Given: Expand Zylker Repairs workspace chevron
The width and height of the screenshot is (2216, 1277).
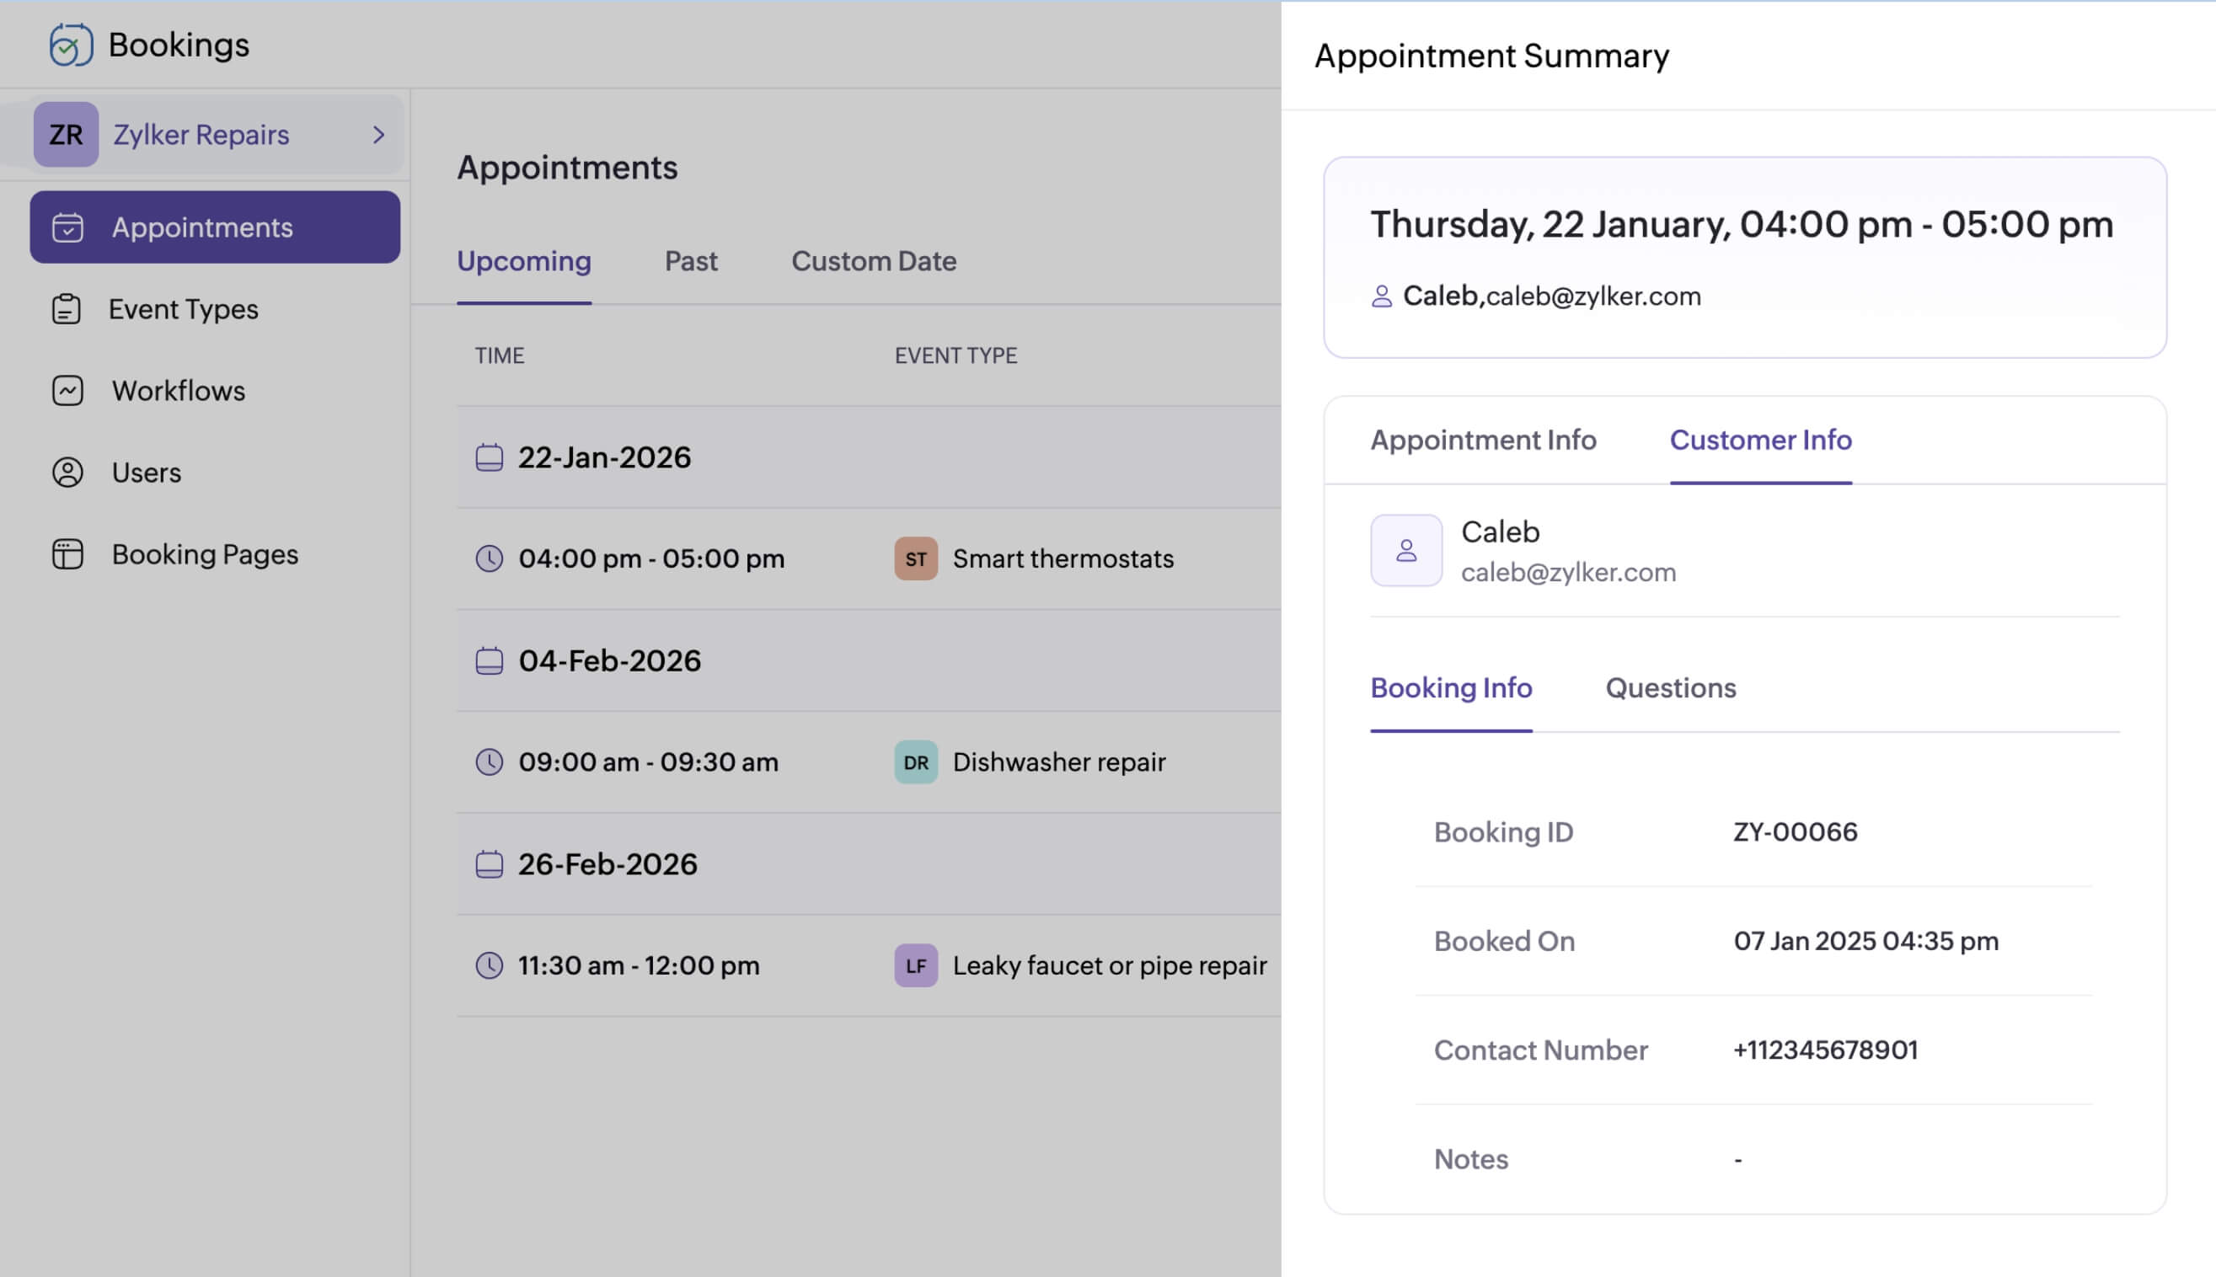Looking at the screenshot, I should pyautogui.click(x=378, y=134).
